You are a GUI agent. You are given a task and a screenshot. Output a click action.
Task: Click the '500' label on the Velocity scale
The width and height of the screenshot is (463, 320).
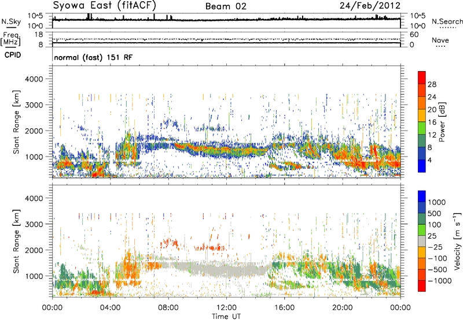point(435,213)
